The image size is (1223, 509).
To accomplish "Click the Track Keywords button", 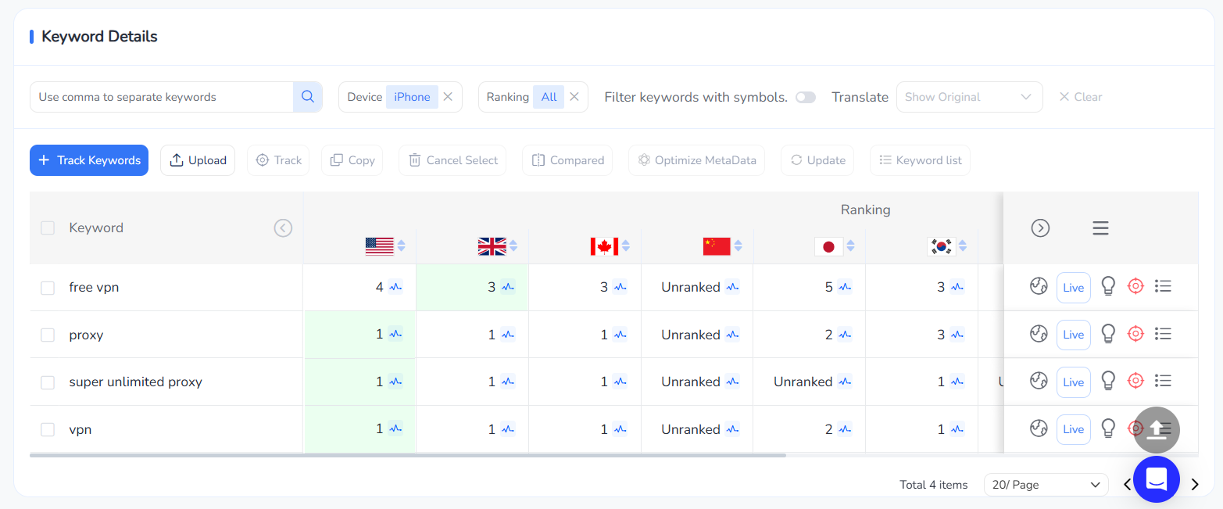I will (x=89, y=160).
